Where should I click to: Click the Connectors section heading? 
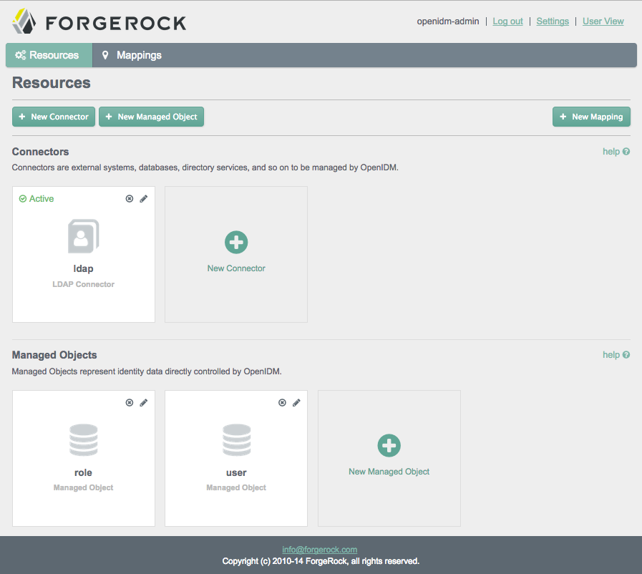click(40, 152)
